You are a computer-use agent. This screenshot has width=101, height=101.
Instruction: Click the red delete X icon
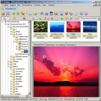(x=52, y=19)
